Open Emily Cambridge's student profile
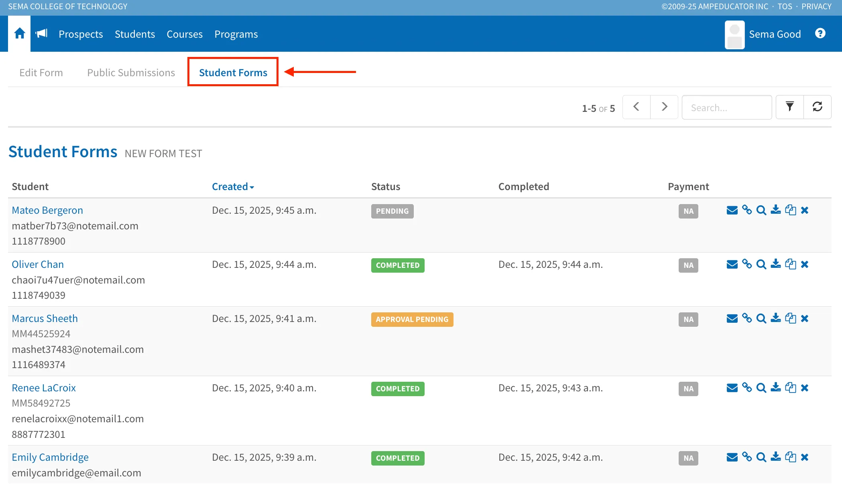 [x=50, y=457]
